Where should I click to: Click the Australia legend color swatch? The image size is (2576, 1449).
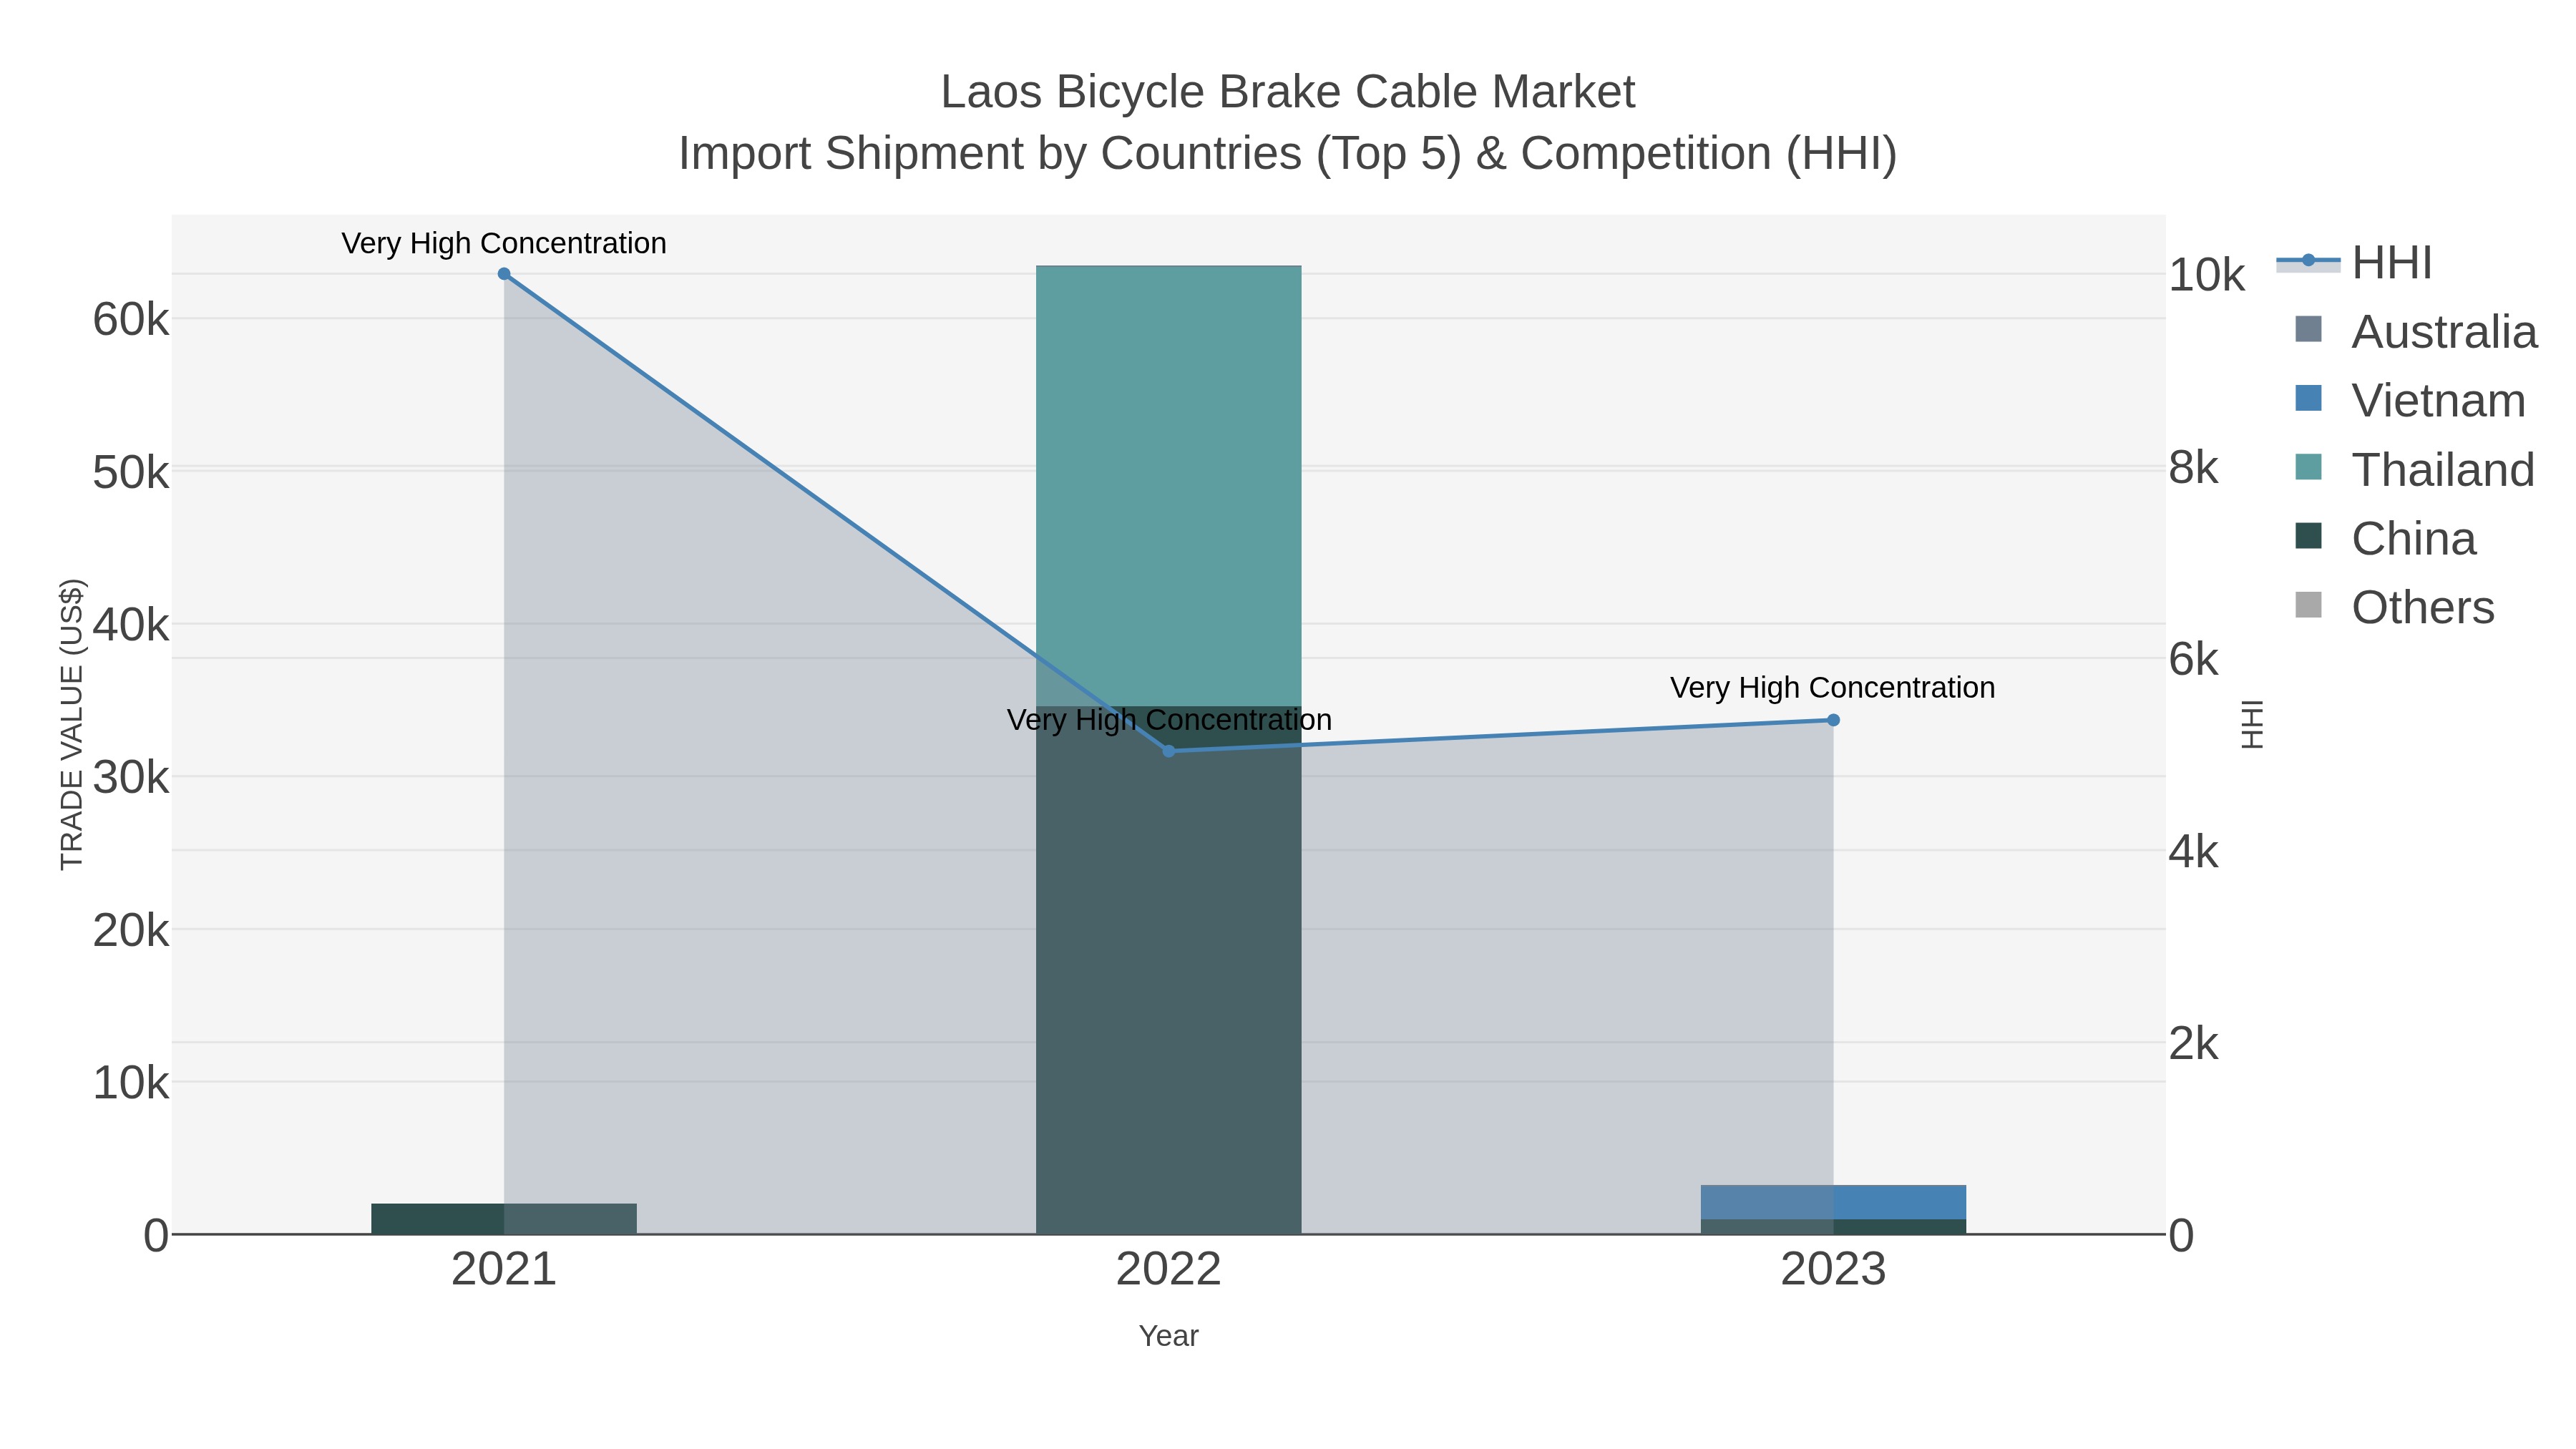(x=2308, y=329)
